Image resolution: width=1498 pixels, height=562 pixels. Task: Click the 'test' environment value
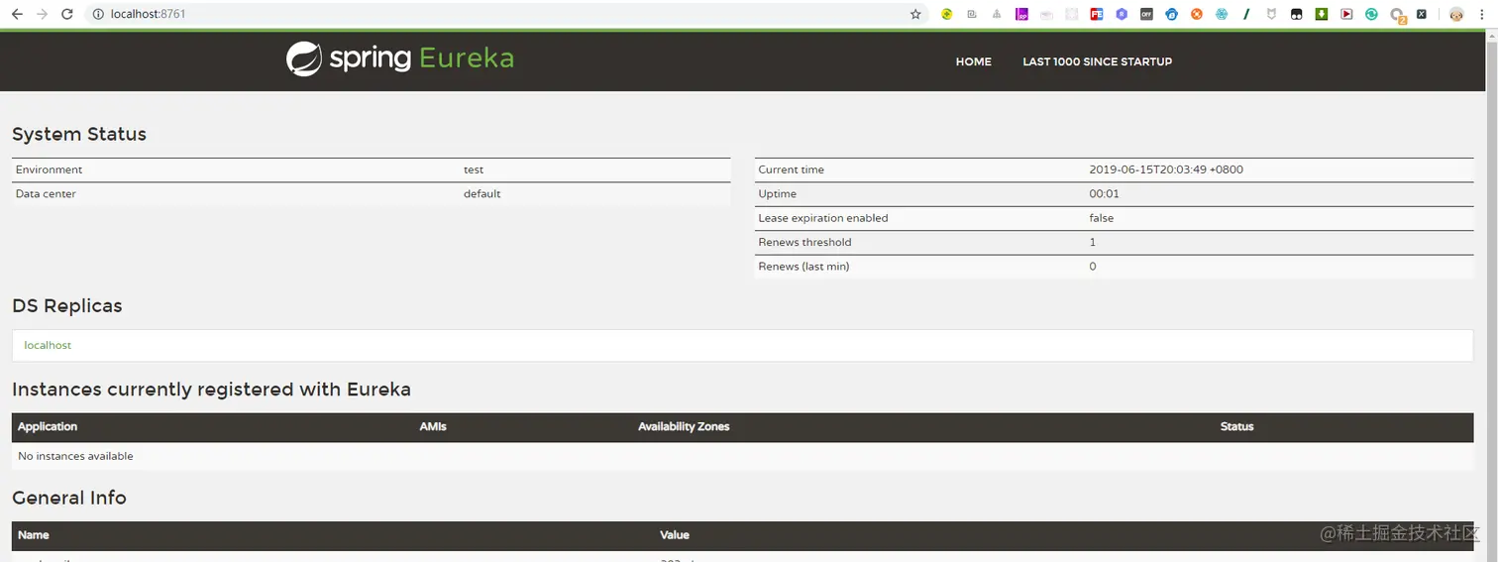(474, 169)
